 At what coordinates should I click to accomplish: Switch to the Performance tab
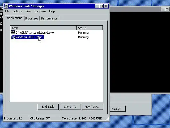point(49,18)
